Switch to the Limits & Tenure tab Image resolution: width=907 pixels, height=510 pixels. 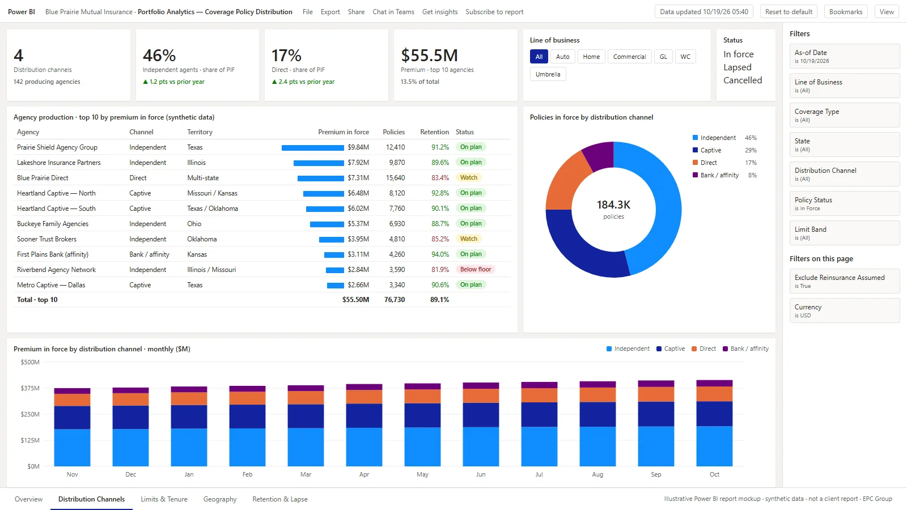(164, 499)
